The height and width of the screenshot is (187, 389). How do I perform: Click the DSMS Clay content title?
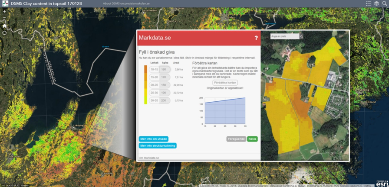pyautogui.click(x=46, y=3)
